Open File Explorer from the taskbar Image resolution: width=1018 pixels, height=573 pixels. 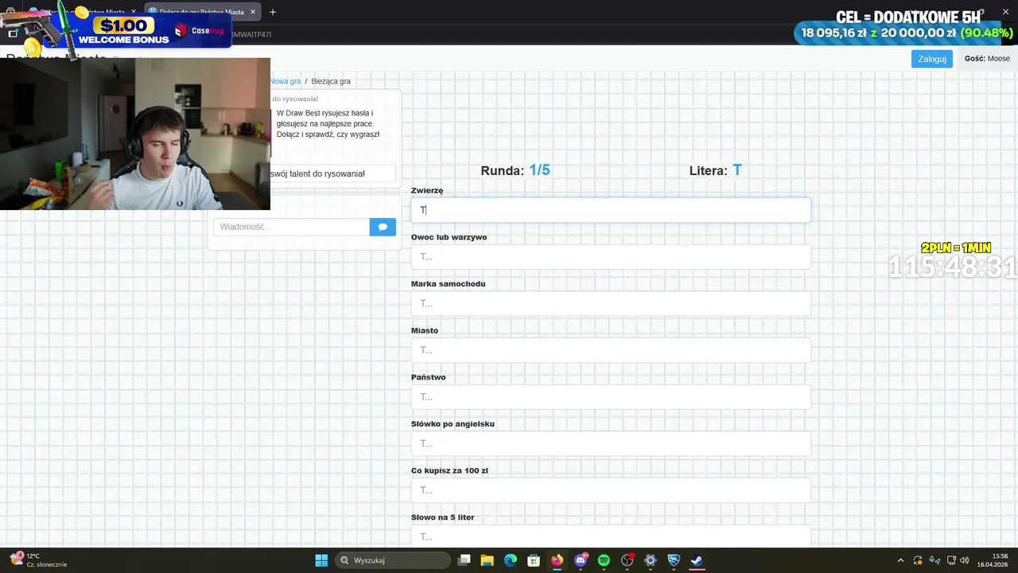coord(488,560)
